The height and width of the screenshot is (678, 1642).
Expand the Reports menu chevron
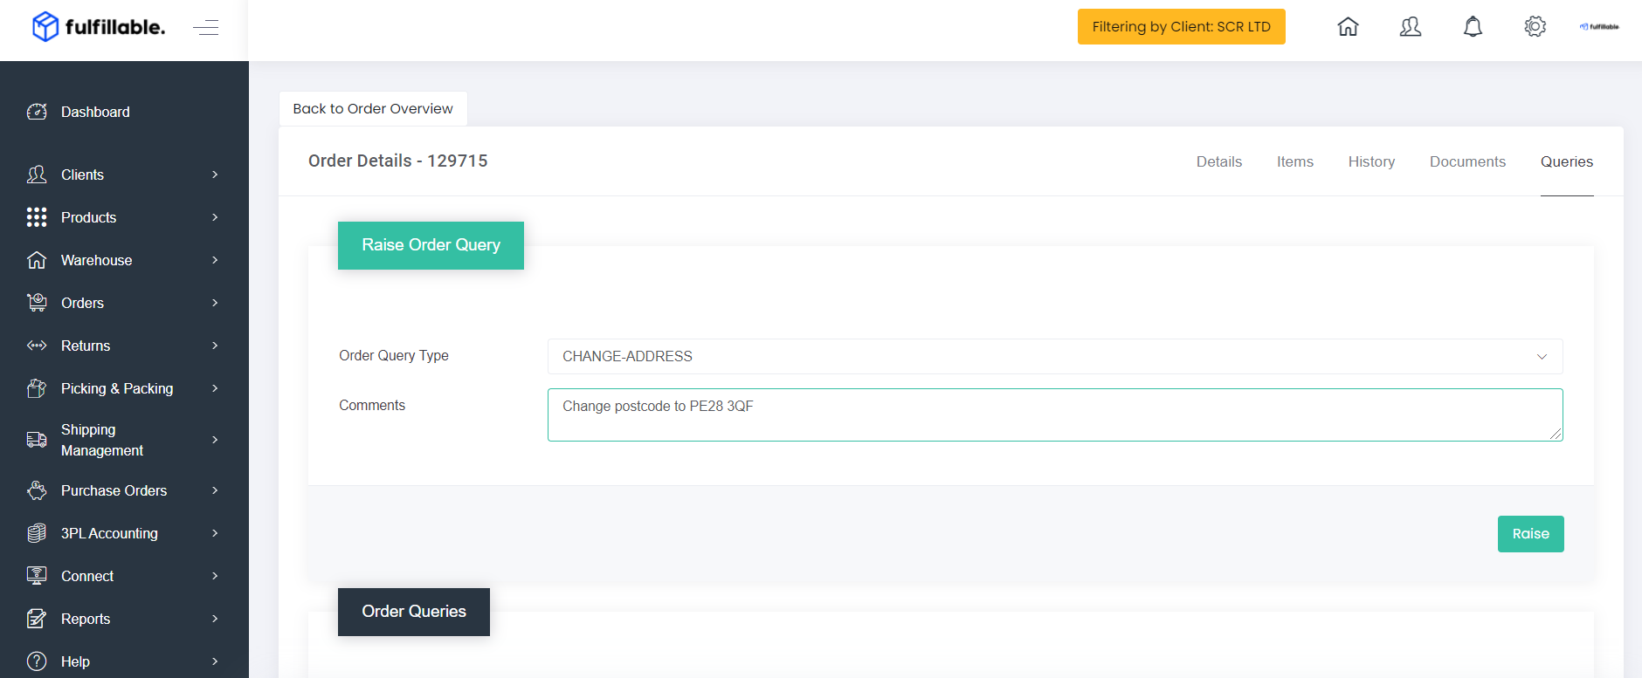click(215, 619)
